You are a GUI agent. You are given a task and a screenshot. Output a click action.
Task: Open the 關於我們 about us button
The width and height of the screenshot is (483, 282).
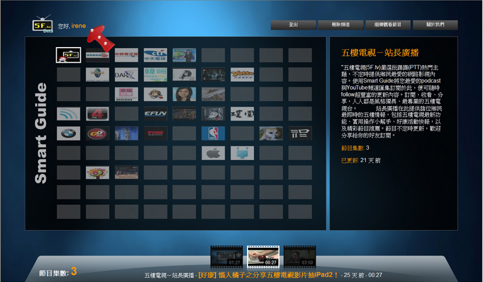[x=435, y=25]
